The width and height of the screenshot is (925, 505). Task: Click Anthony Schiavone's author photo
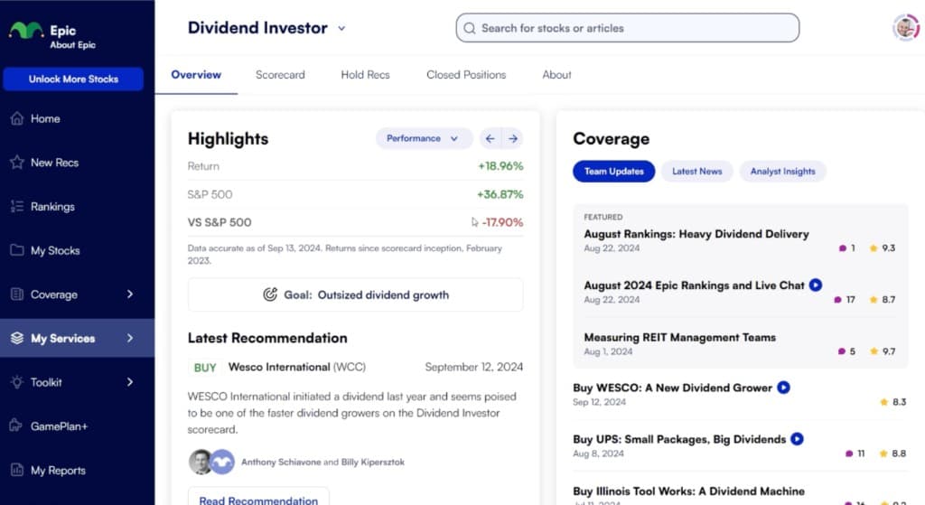click(x=201, y=462)
